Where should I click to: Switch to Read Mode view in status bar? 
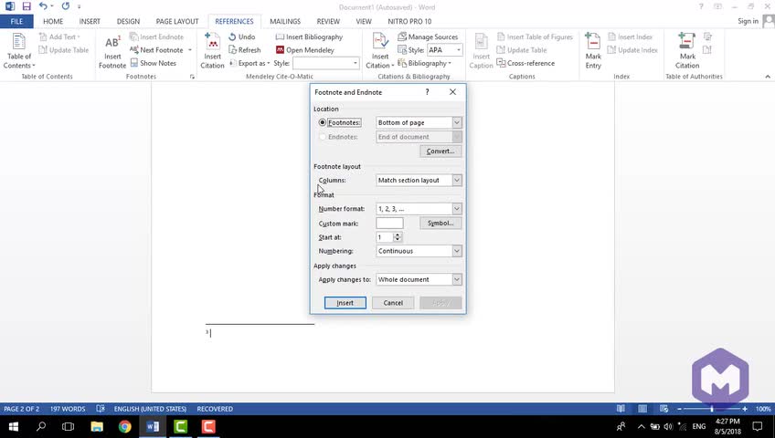pyautogui.click(x=621, y=409)
